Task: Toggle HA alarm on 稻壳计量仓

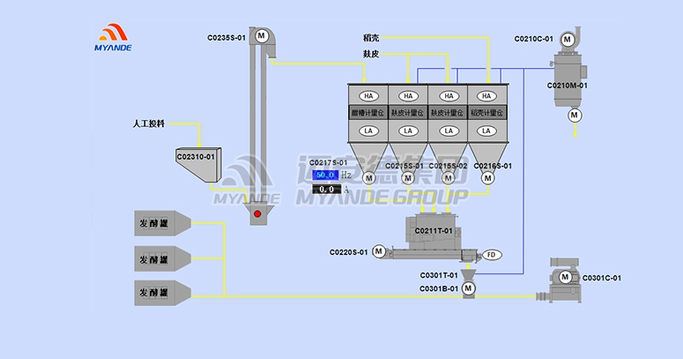Action: [487, 95]
